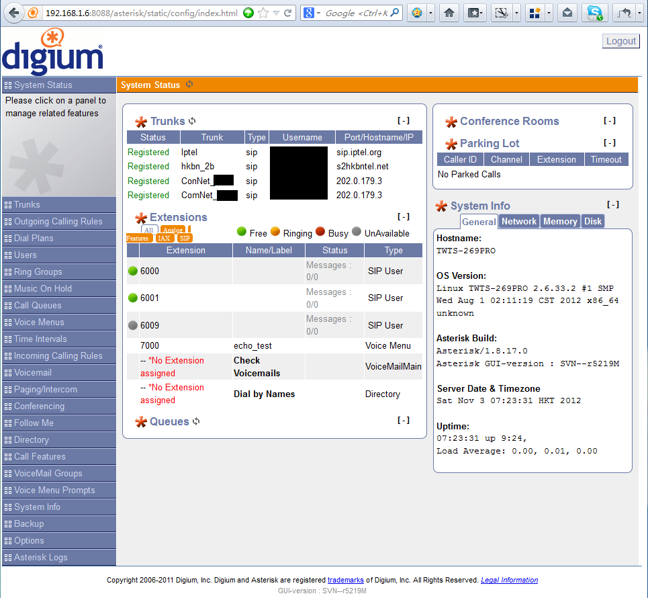Open dropdown next to the smiley star icon
Viewport: 648px width, 598px height.
(430, 13)
